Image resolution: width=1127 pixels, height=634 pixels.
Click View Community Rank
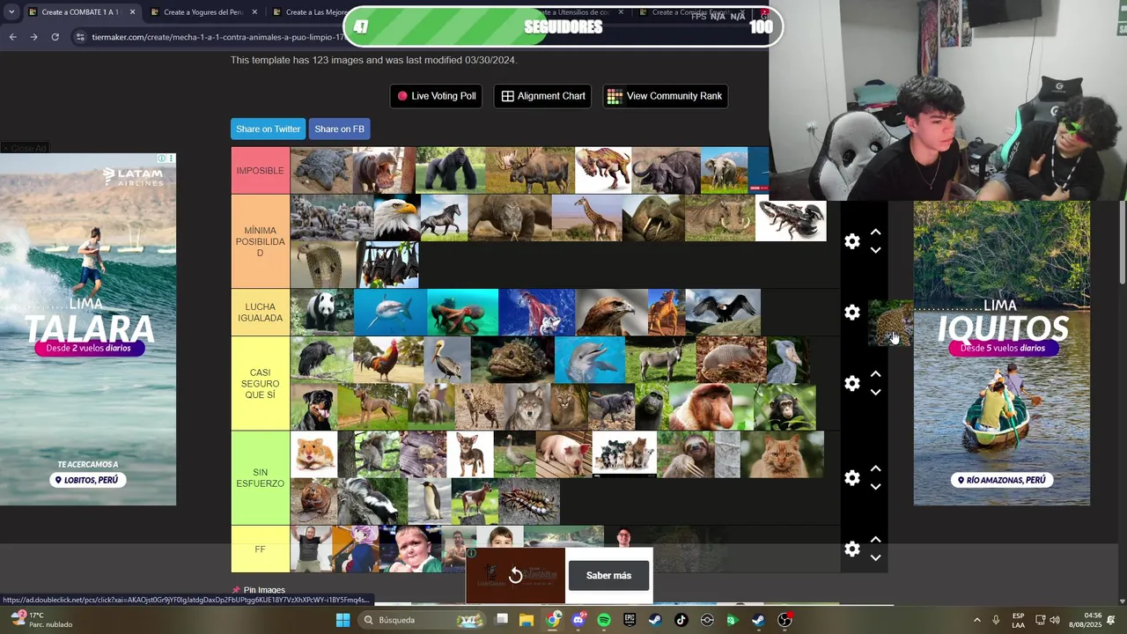[665, 96]
